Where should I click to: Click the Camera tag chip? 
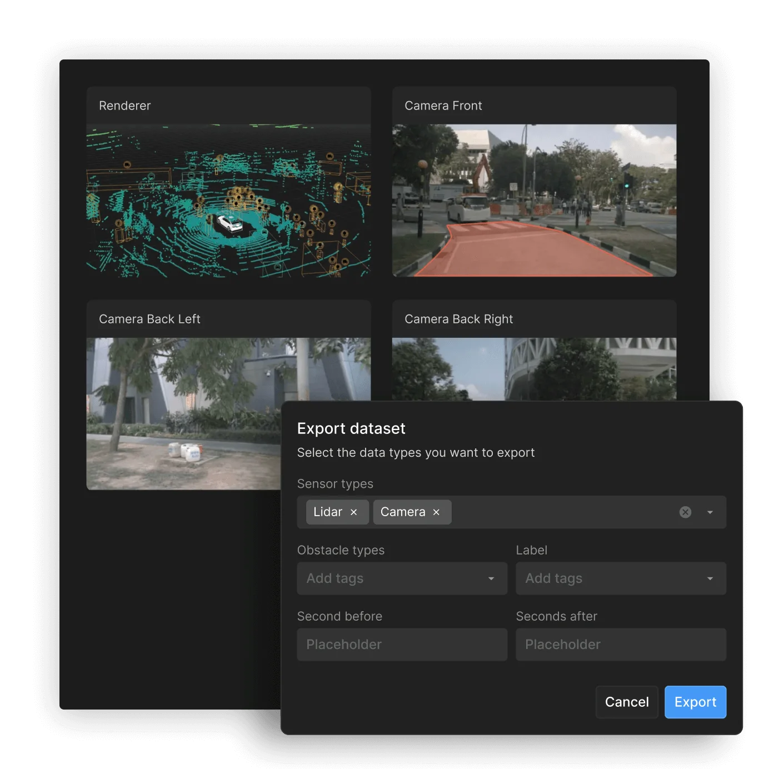403,512
